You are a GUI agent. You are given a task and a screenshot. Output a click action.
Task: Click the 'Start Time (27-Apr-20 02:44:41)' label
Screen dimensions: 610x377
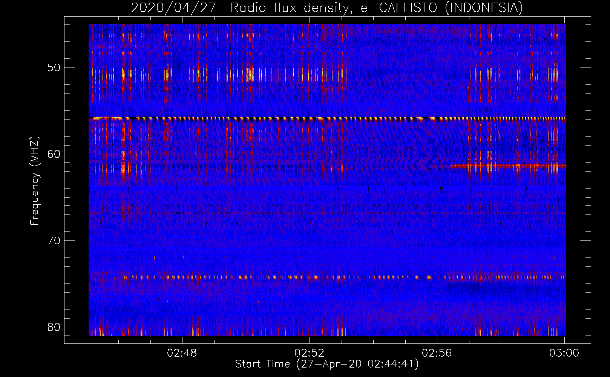pos(327,364)
